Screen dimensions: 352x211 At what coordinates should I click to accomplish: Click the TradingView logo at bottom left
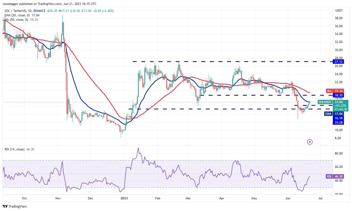pos(15,206)
